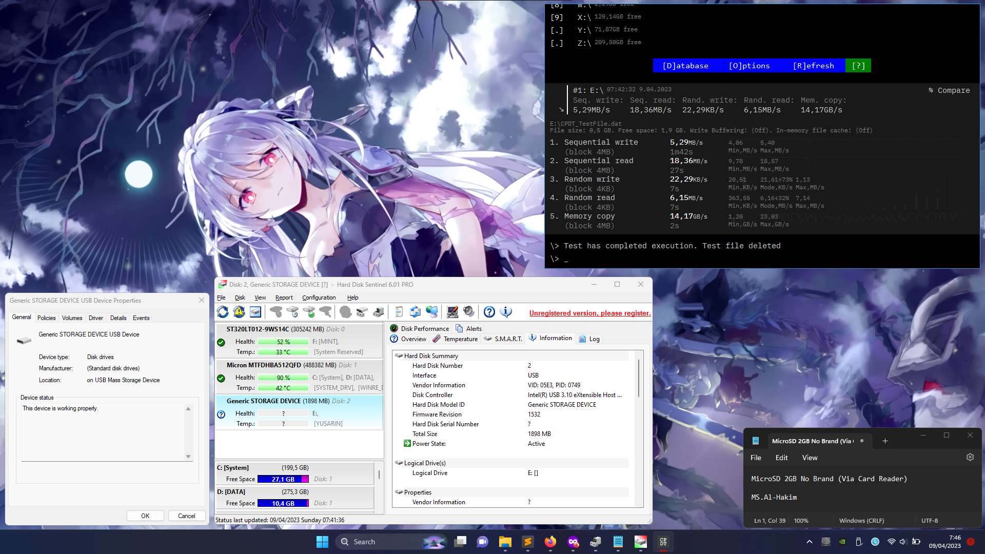Click the blue info bubble toolbar icon
This screenshot has height=554, width=985.
coord(506,312)
